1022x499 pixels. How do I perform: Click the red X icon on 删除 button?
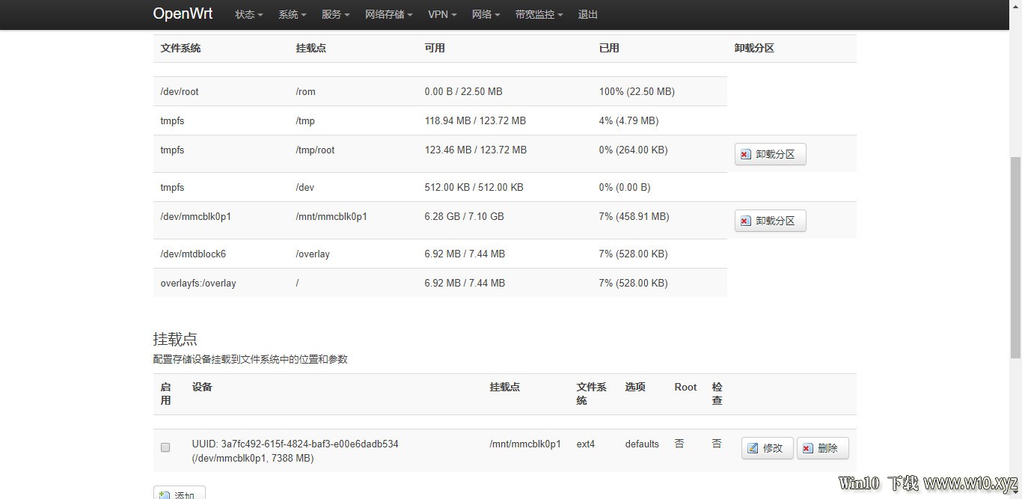pyautogui.click(x=807, y=449)
